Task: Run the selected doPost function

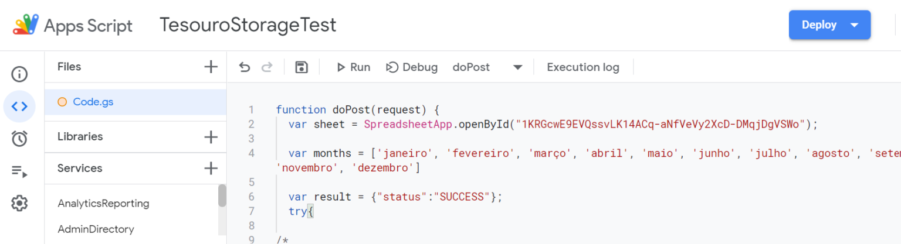Action: click(x=353, y=67)
